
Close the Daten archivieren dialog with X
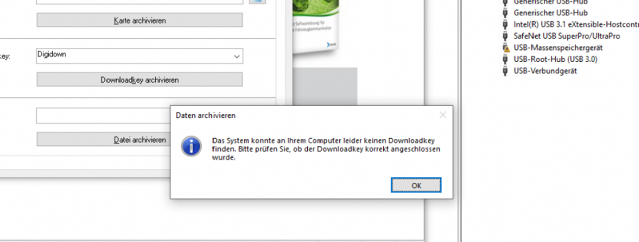(442, 115)
